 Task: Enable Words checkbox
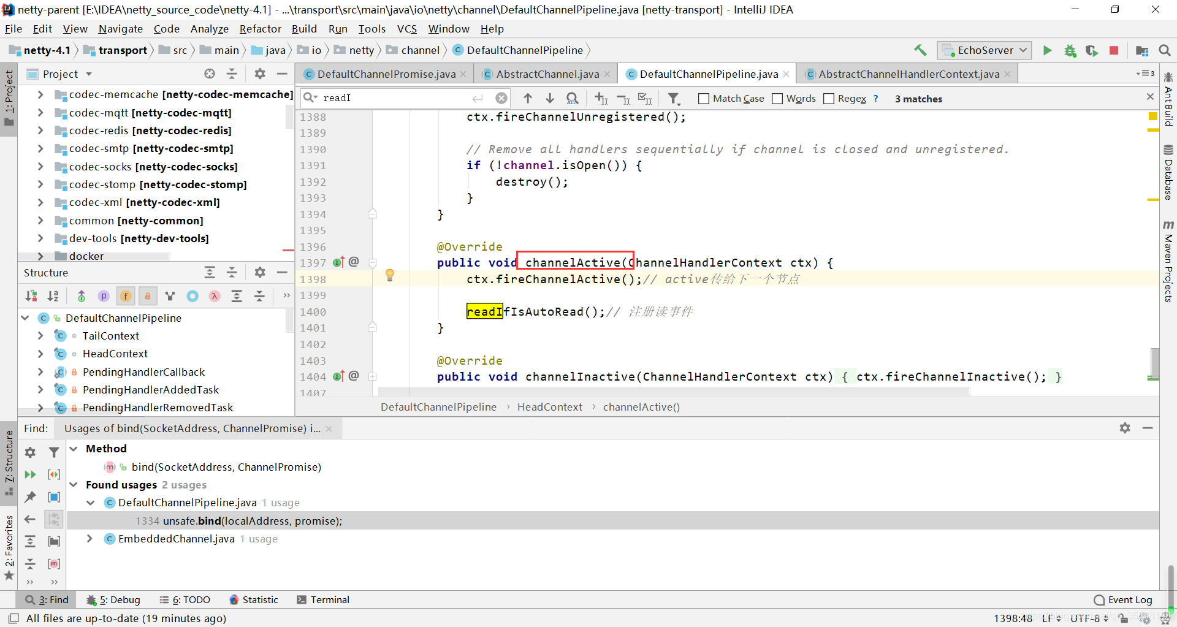click(x=777, y=99)
